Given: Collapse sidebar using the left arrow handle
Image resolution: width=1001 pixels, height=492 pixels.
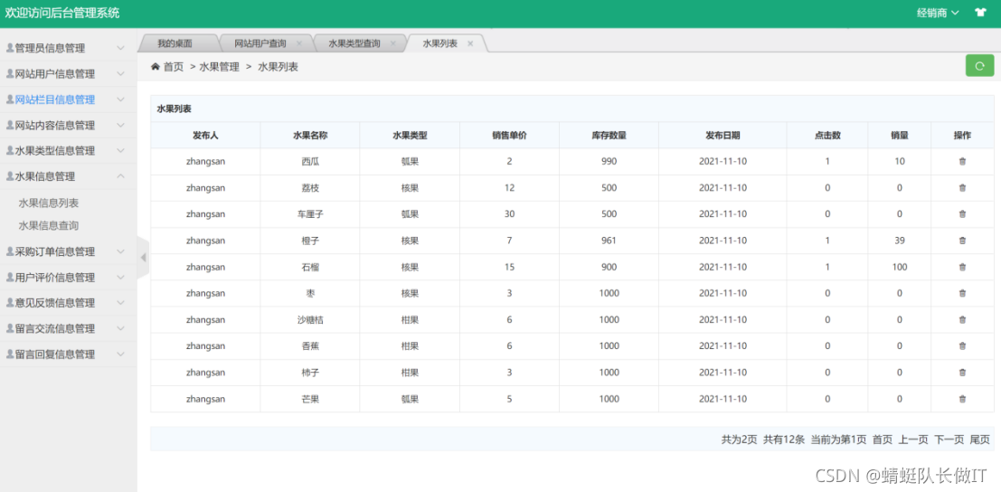Looking at the screenshot, I should pos(143,257).
